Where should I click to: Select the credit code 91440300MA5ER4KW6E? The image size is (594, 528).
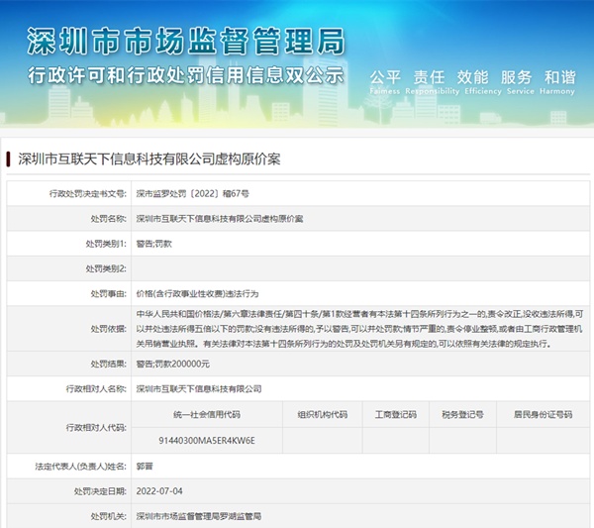pos(206,439)
